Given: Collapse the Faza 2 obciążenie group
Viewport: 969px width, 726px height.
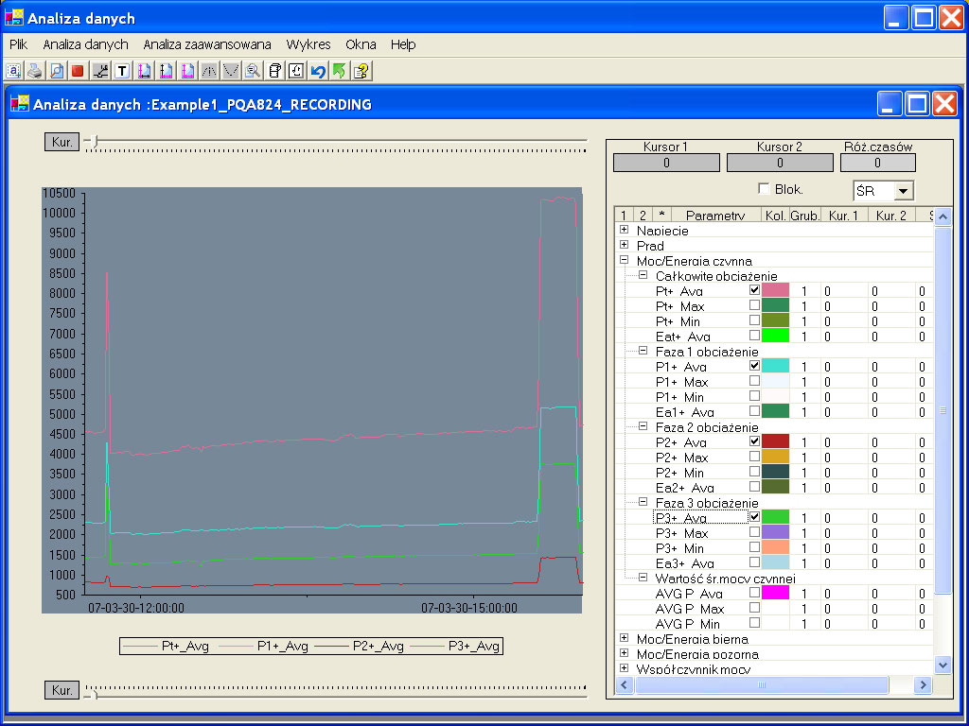Looking at the screenshot, I should pyautogui.click(x=643, y=426).
